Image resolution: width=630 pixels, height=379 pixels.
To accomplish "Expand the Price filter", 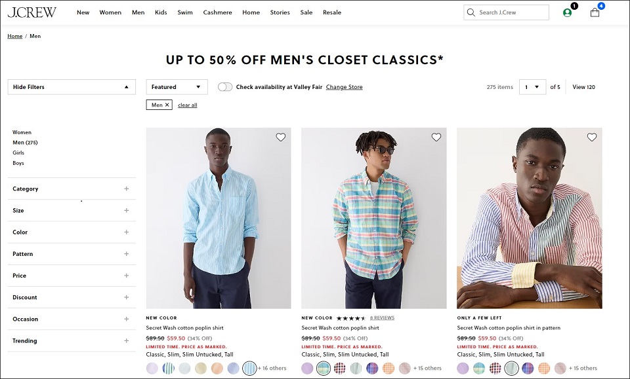I will (72, 276).
